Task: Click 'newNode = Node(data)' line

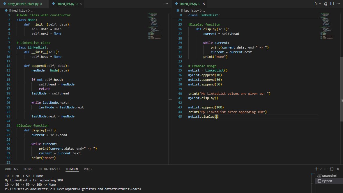Action: (50, 70)
